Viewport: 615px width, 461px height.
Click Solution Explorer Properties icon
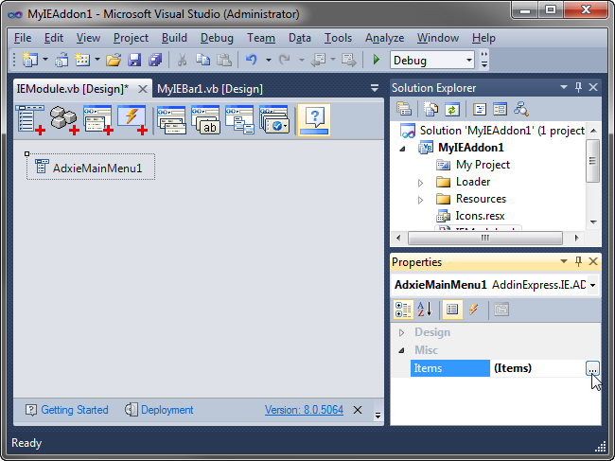[404, 109]
